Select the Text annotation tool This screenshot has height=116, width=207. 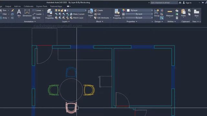pos(19,13)
